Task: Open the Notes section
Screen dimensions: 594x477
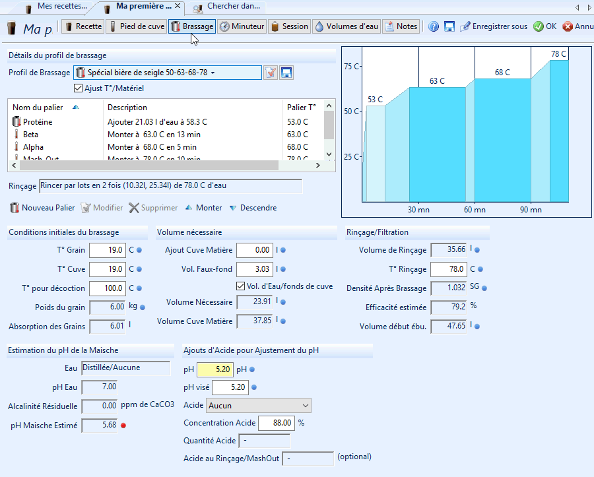Action: click(x=401, y=26)
